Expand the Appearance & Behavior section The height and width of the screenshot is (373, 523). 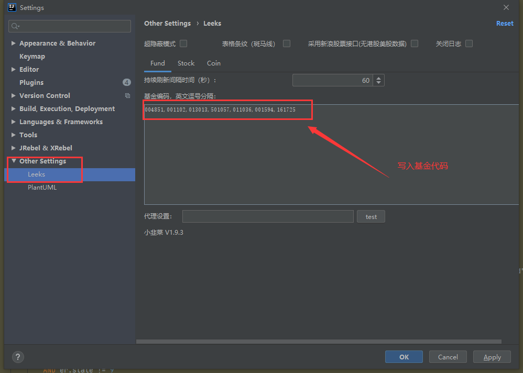coord(13,43)
